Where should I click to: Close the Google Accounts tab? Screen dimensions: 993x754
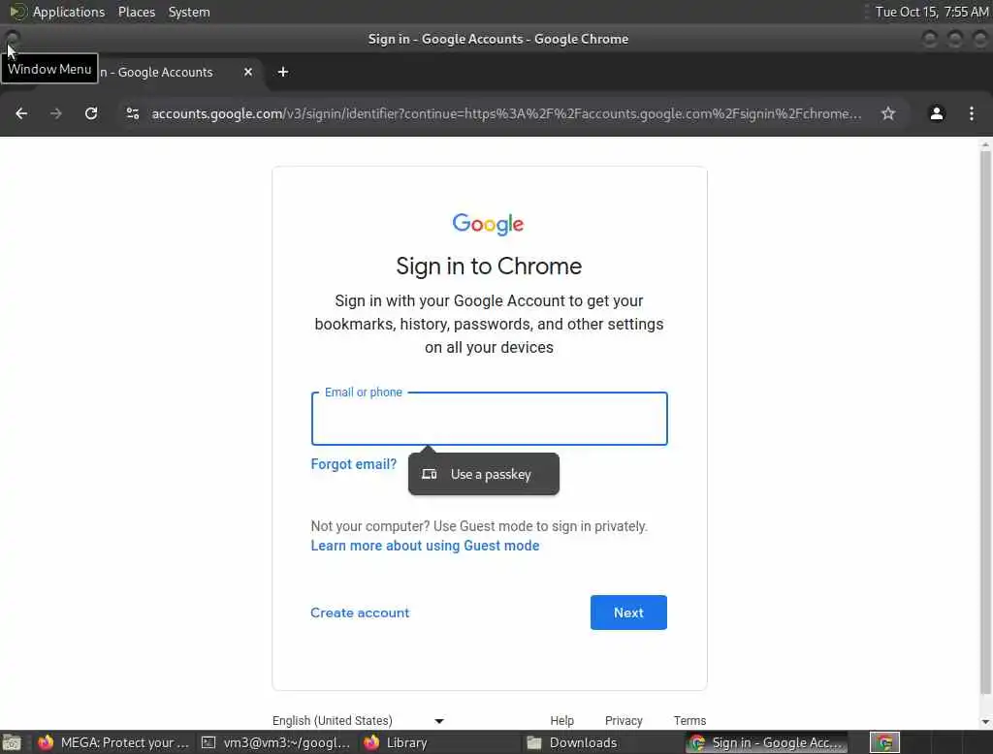(x=248, y=72)
